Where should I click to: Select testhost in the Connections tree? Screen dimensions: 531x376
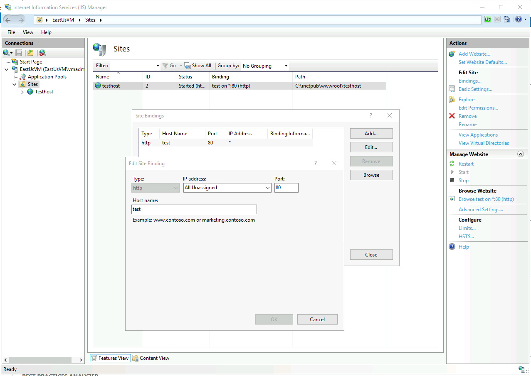pyautogui.click(x=44, y=92)
